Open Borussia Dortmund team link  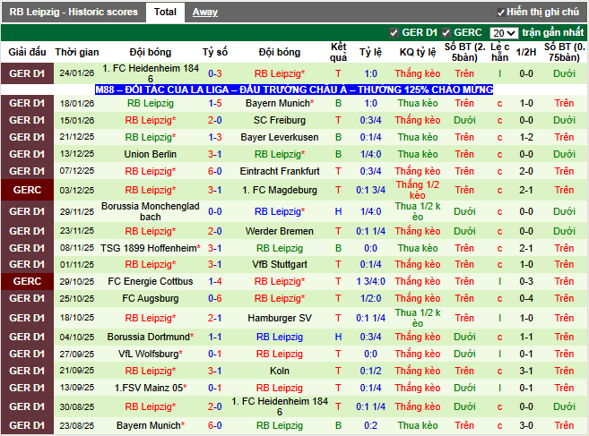click(x=151, y=337)
